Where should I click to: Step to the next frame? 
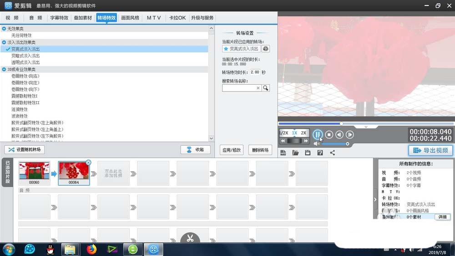point(349,134)
